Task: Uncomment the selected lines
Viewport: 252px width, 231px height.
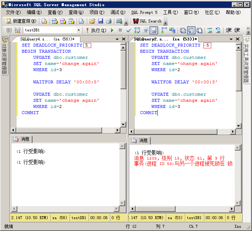Action: (218, 30)
